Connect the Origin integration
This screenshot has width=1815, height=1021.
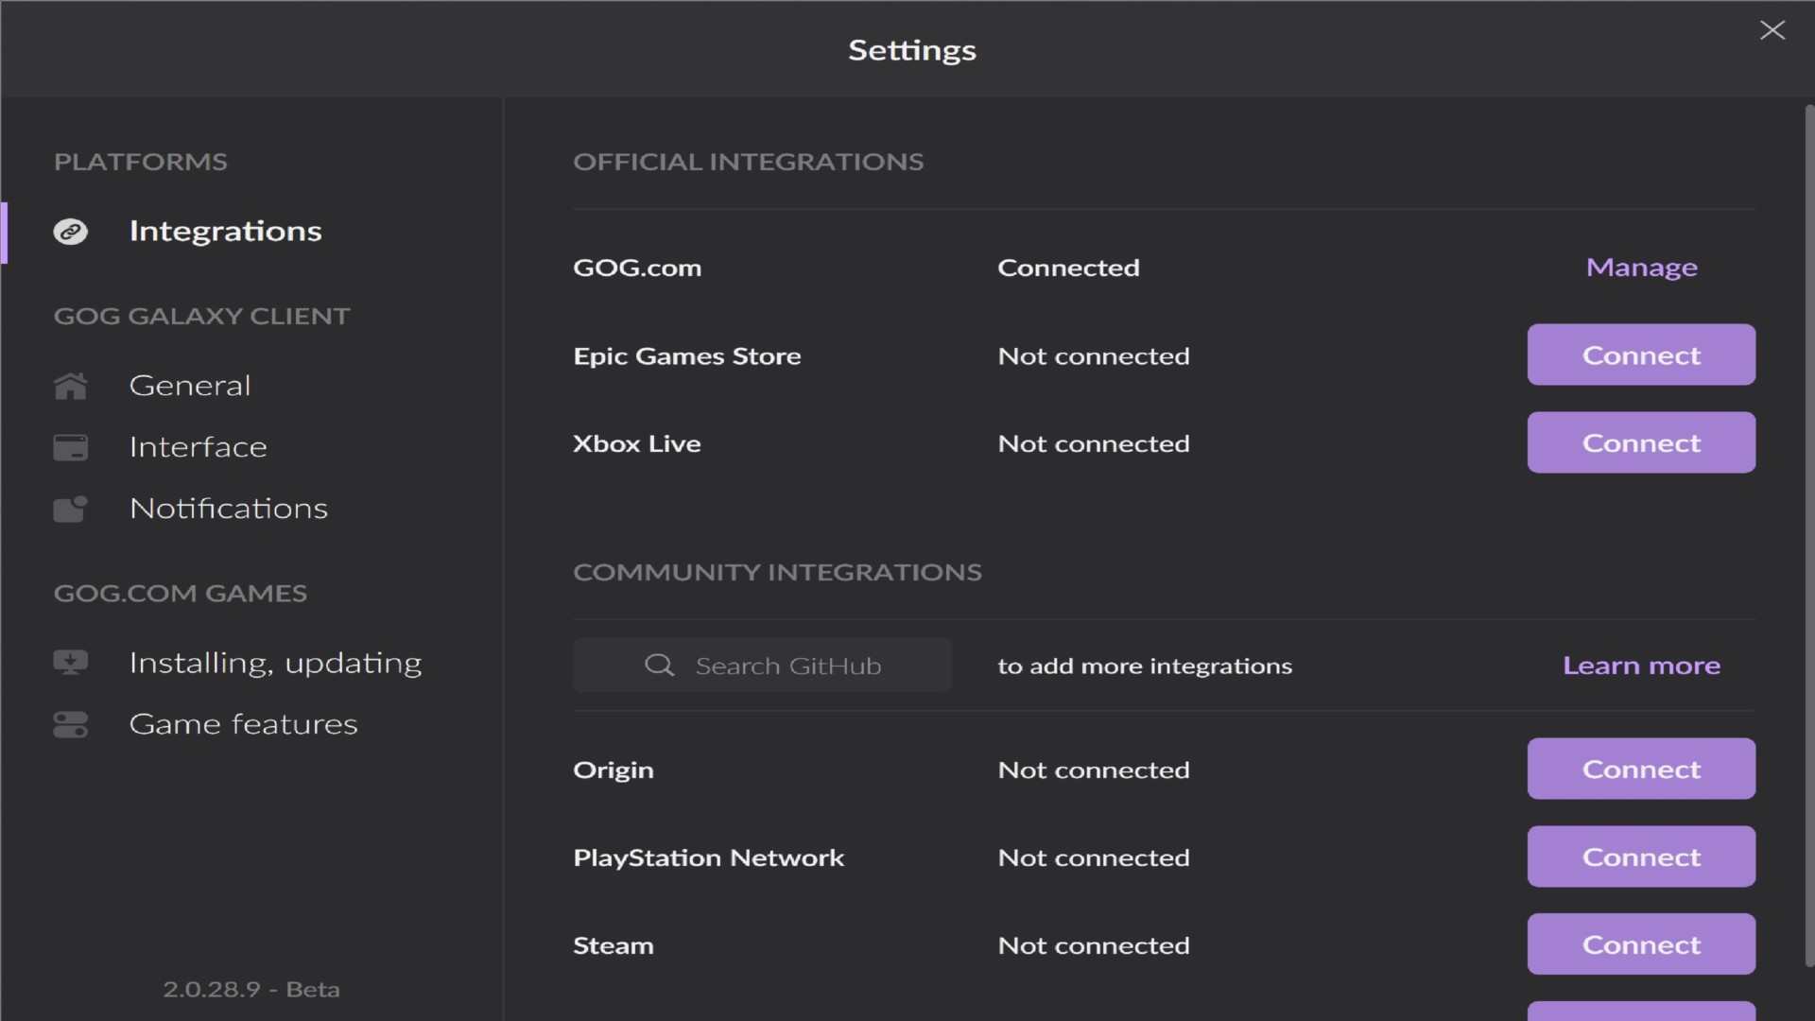1640,770
